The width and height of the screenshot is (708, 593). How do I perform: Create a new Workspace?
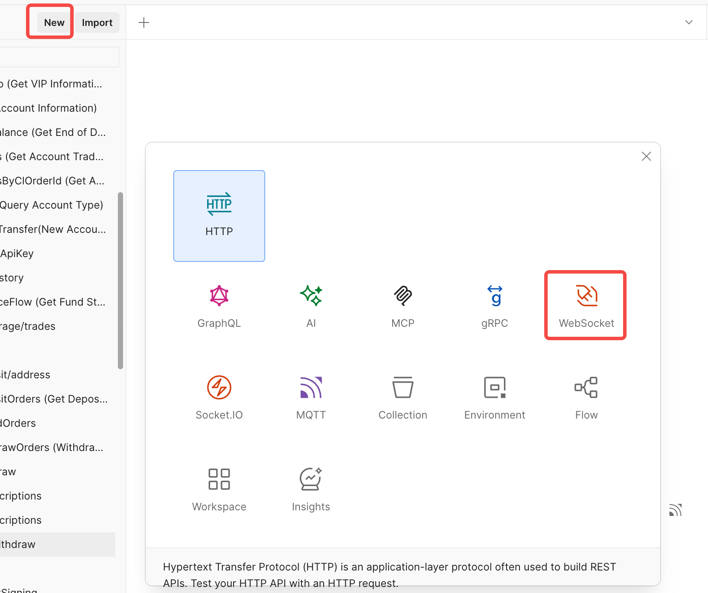(219, 489)
